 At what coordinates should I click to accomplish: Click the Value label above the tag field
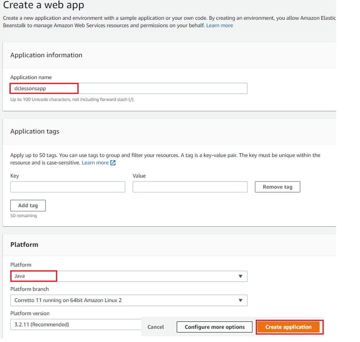pos(139,176)
